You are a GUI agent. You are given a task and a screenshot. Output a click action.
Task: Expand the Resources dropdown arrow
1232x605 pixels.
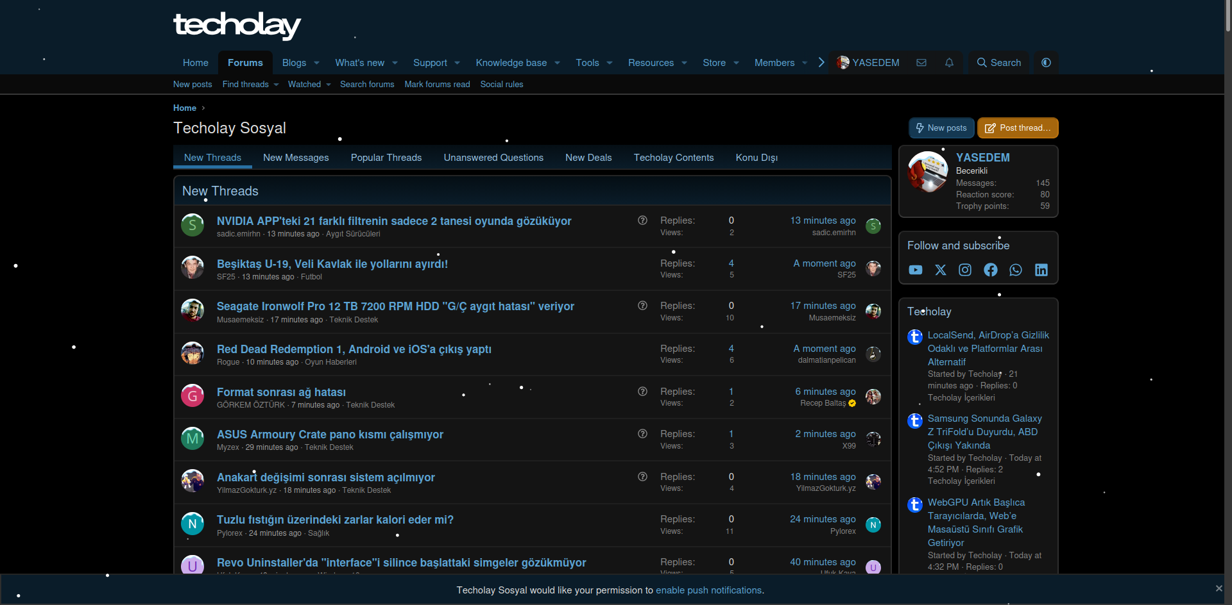click(x=684, y=63)
